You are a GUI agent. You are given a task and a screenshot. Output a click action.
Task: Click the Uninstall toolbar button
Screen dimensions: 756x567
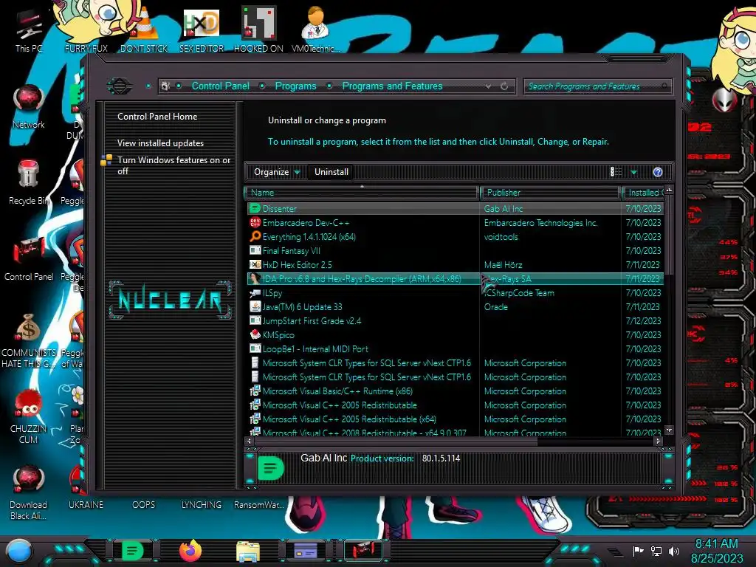(x=331, y=172)
